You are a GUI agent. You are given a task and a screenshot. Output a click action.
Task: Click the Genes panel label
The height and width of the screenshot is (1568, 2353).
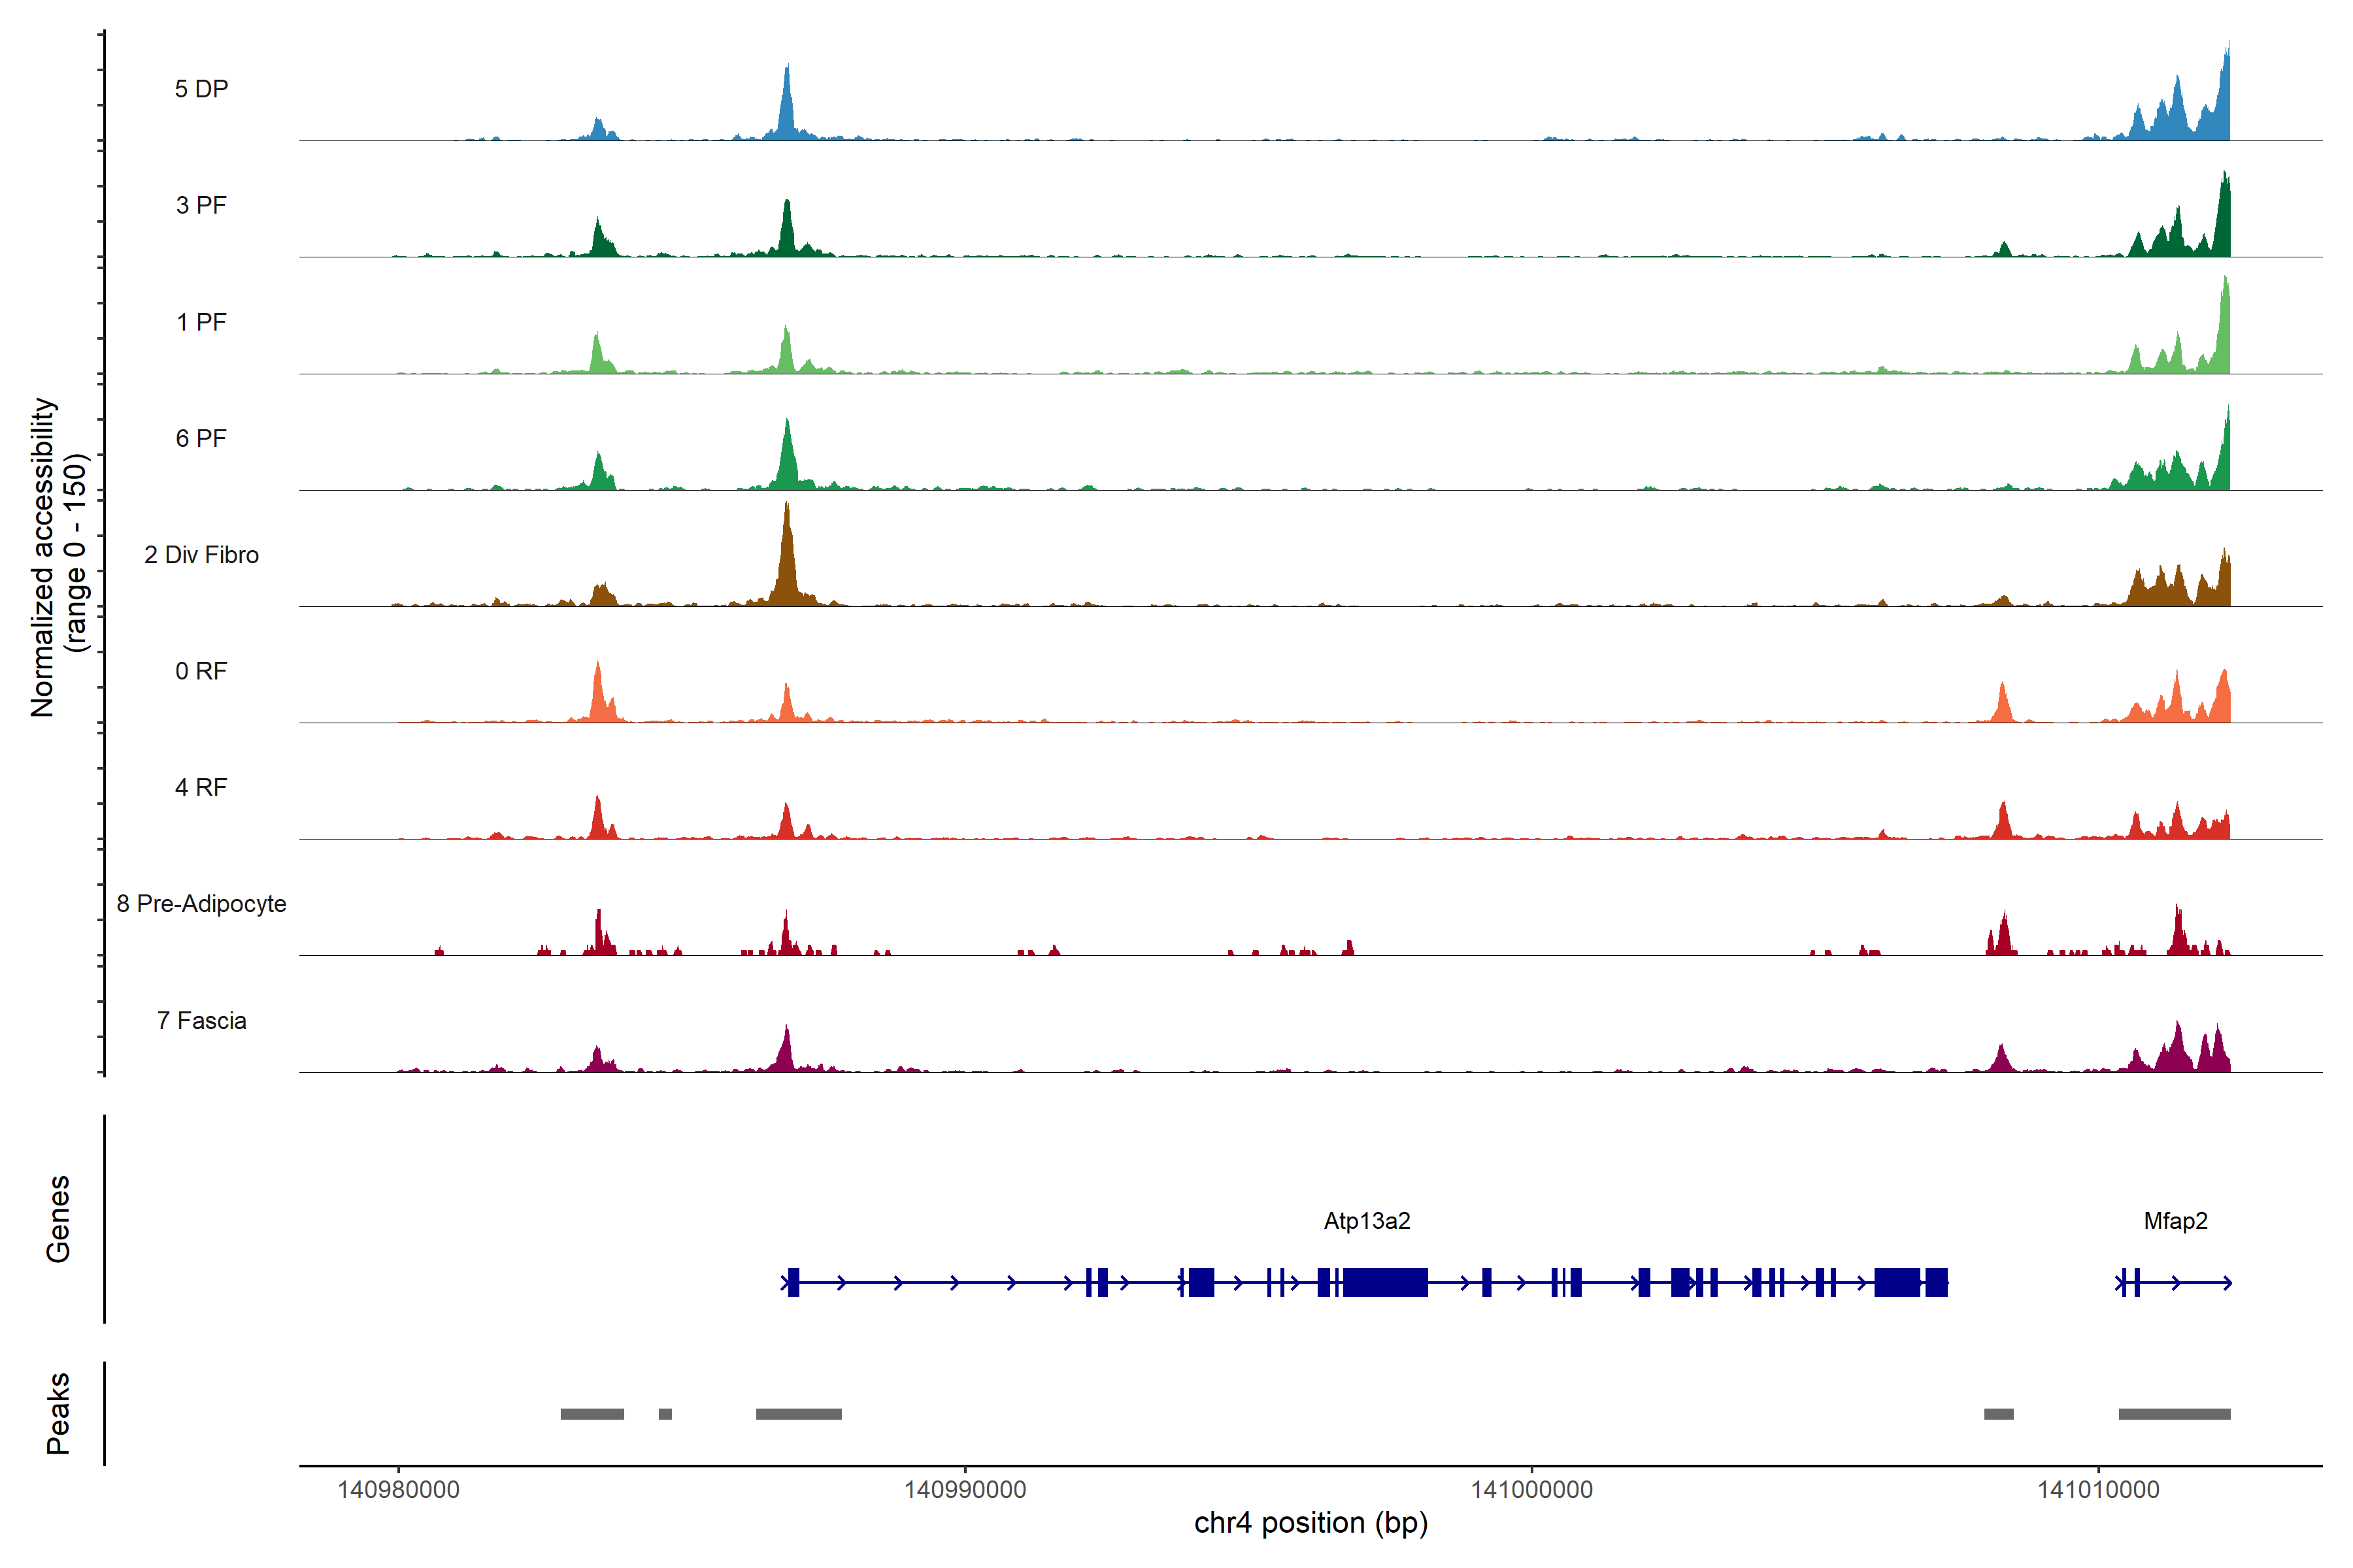point(58,1219)
